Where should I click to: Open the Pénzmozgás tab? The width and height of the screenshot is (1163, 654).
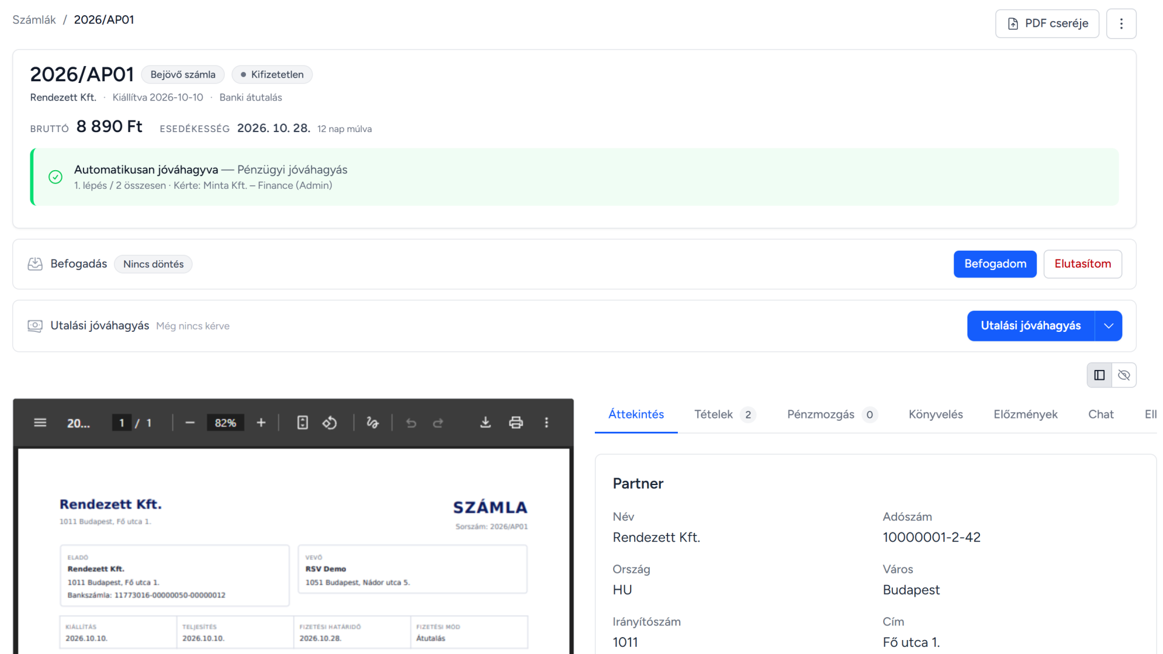tap(832, 414)
